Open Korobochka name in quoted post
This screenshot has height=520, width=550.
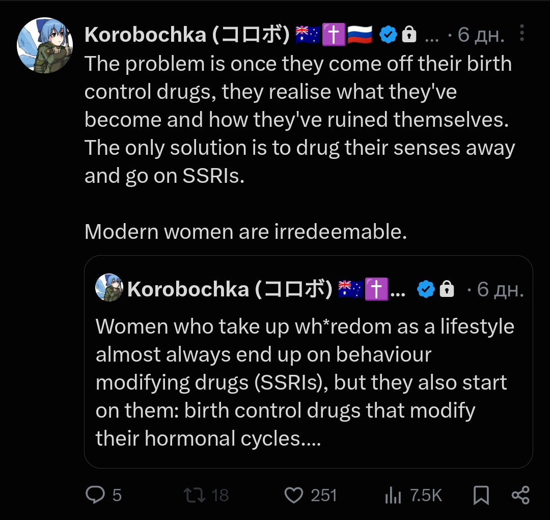click(x=229, y=289)
